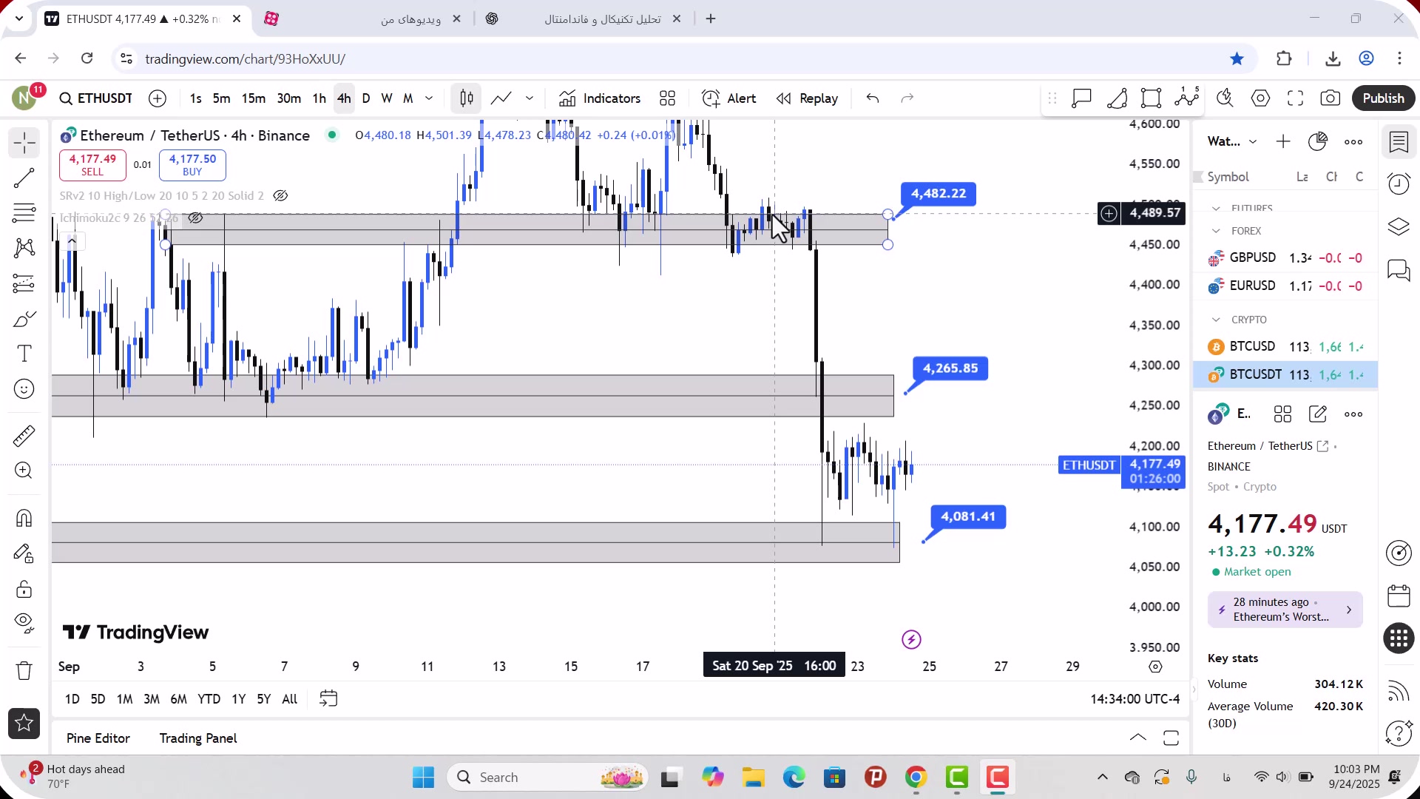Select the trend line drawing tool
Viewport: 1420px width, 799px height.
[x=24, y=178]
